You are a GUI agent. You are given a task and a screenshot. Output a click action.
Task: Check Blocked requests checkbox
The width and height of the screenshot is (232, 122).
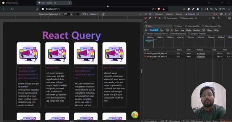coord(170,34)
